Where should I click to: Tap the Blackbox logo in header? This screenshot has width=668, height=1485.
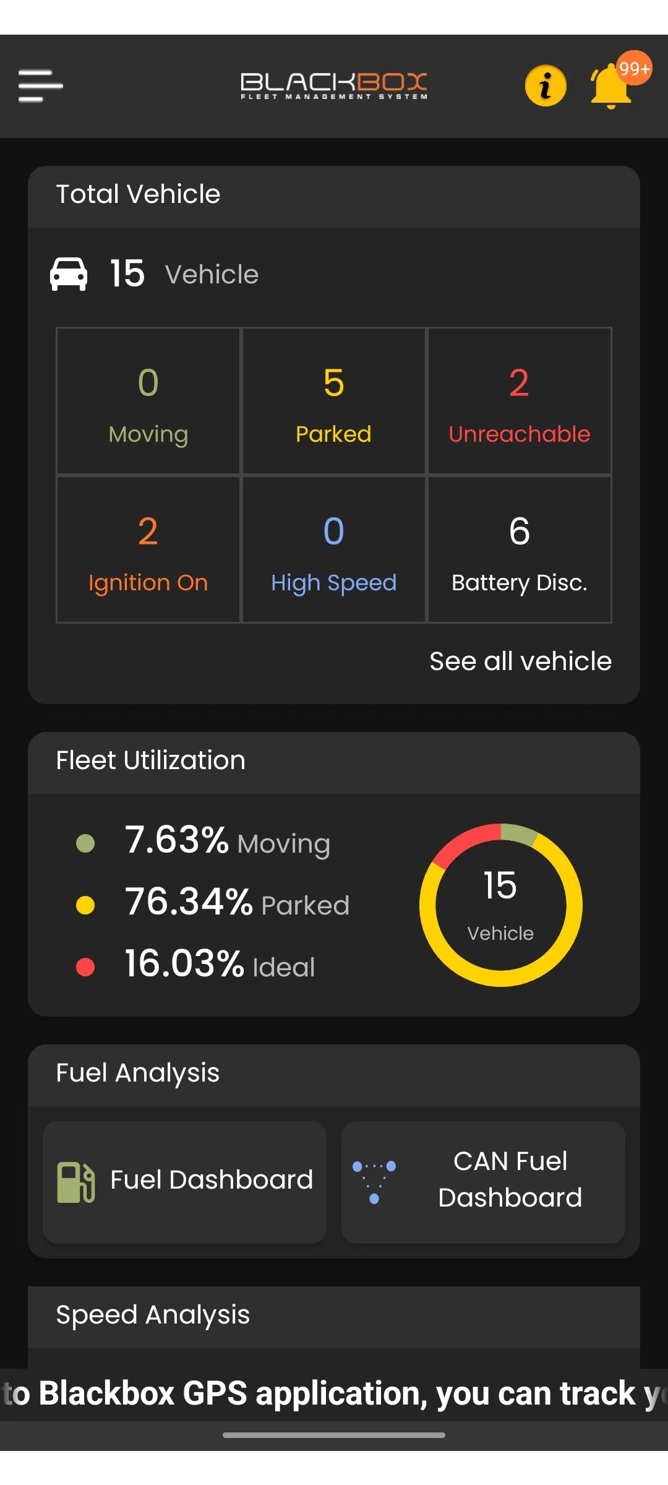[334, 85]
